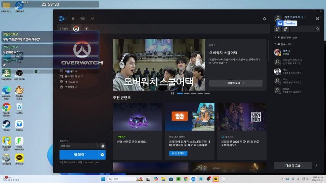Open KakaoTalk from the taskbar

216,179
